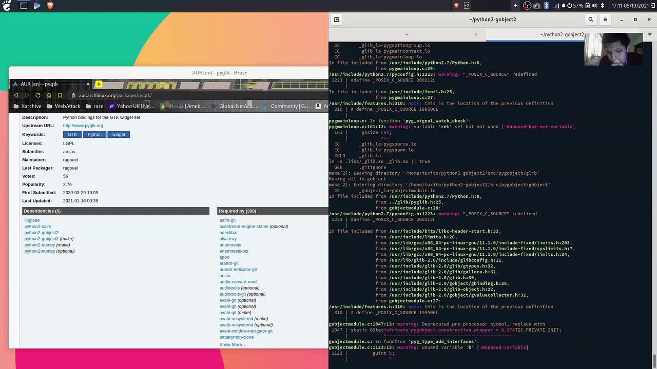Viewport: 657px width, 369px height.
Task: Open upstream URL http://www.pygtk.org
Action: click(x=83, y=126)
